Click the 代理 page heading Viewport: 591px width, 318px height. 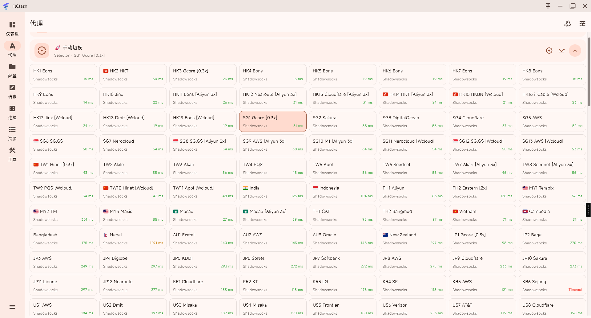click(x=36, y=23)
